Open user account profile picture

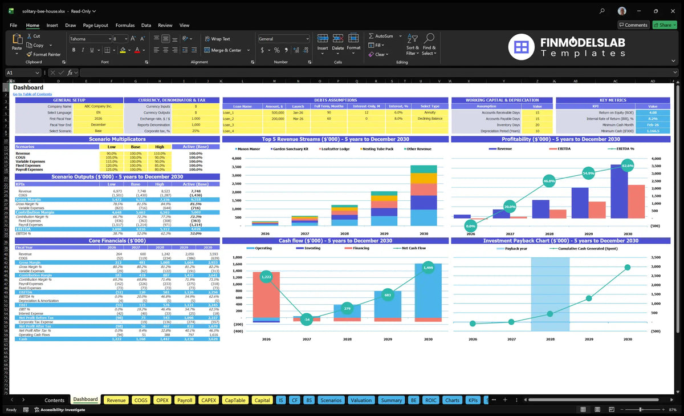(x=622, y=11)
